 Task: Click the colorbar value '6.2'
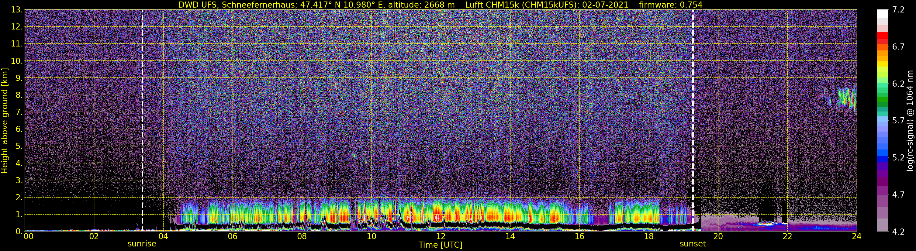tap(898, 84)
